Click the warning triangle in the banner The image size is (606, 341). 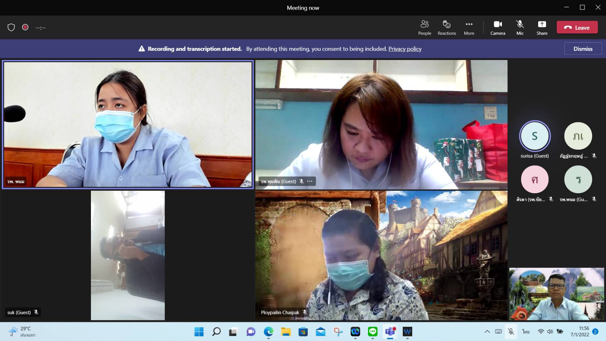point(142,49)
